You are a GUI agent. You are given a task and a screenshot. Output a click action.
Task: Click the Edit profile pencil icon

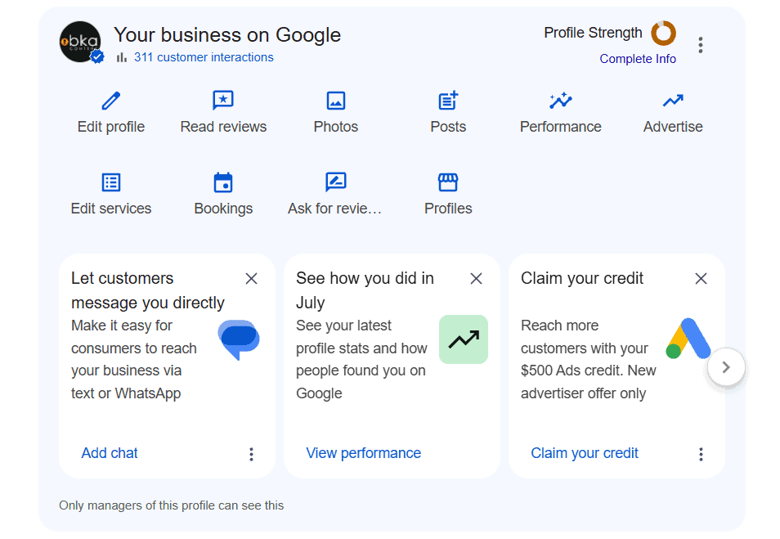111,101
